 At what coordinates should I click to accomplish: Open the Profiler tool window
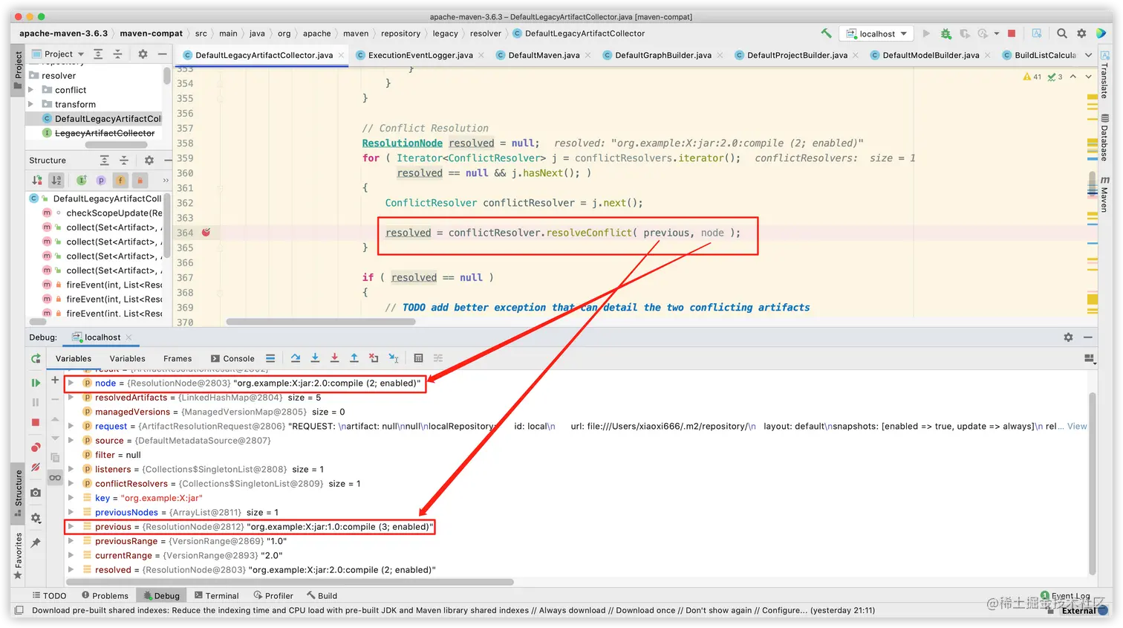[x=273, y=596]
